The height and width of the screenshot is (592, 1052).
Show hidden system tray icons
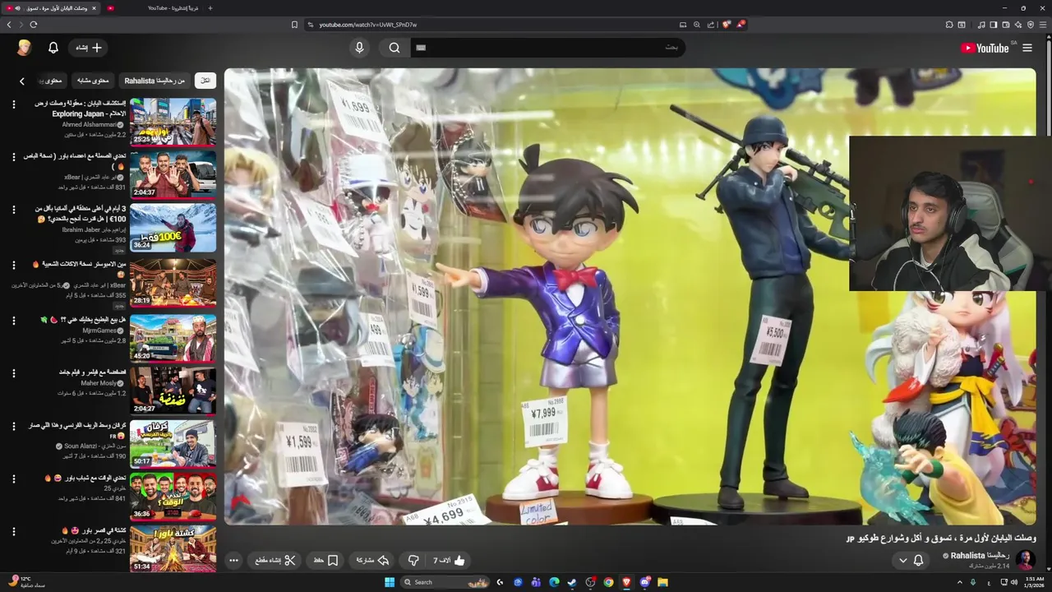pos(959,582)
